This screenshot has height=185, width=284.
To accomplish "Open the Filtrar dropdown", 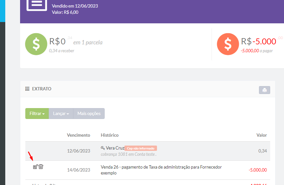I will tap(37, 113).
